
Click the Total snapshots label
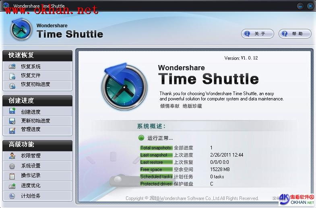click(156, 148)
